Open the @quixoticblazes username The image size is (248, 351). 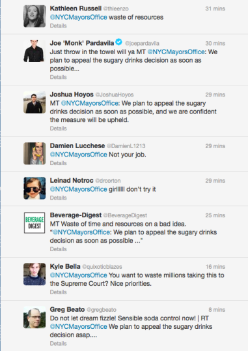(x=102, y=267)
